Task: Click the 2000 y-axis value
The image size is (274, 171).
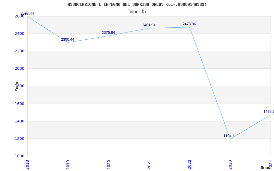Action: 20,69
